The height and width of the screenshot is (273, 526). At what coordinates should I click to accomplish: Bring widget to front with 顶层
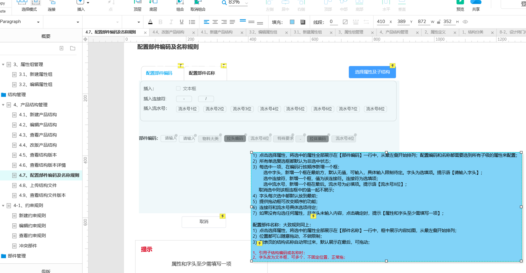[137, 5]
